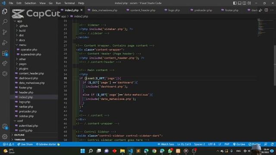The image size is (276, 155).
Task: Open the Help menu
Action: [x=81, y=3]
